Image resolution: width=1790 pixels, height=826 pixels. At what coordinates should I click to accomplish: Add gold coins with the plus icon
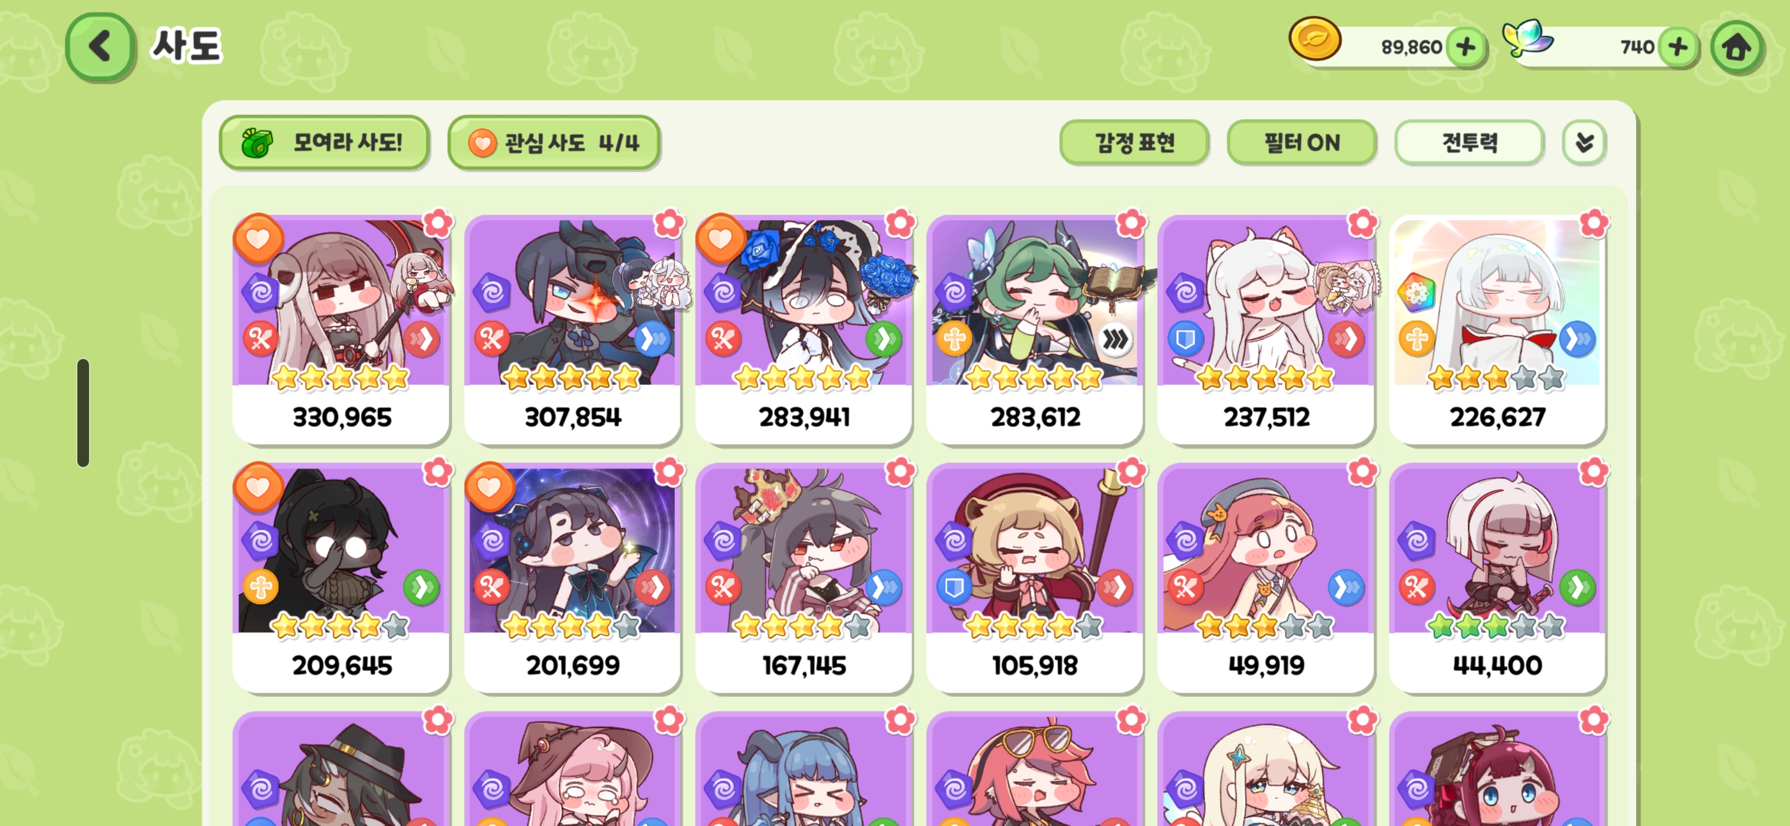point(1465,47)
